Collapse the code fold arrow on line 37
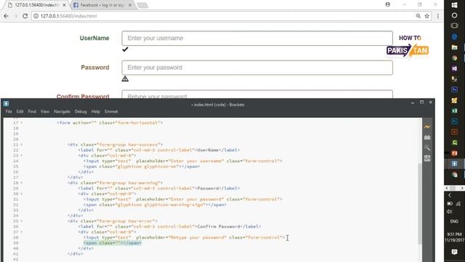Screen dimensions: 465x262 tap(21, 232)
